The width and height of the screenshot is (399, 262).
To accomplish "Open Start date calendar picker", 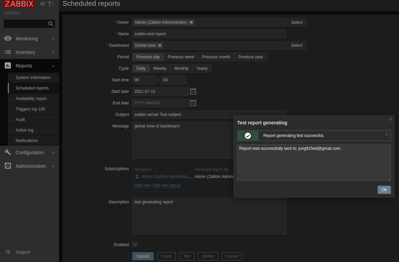I will click(x=193, y=92).
